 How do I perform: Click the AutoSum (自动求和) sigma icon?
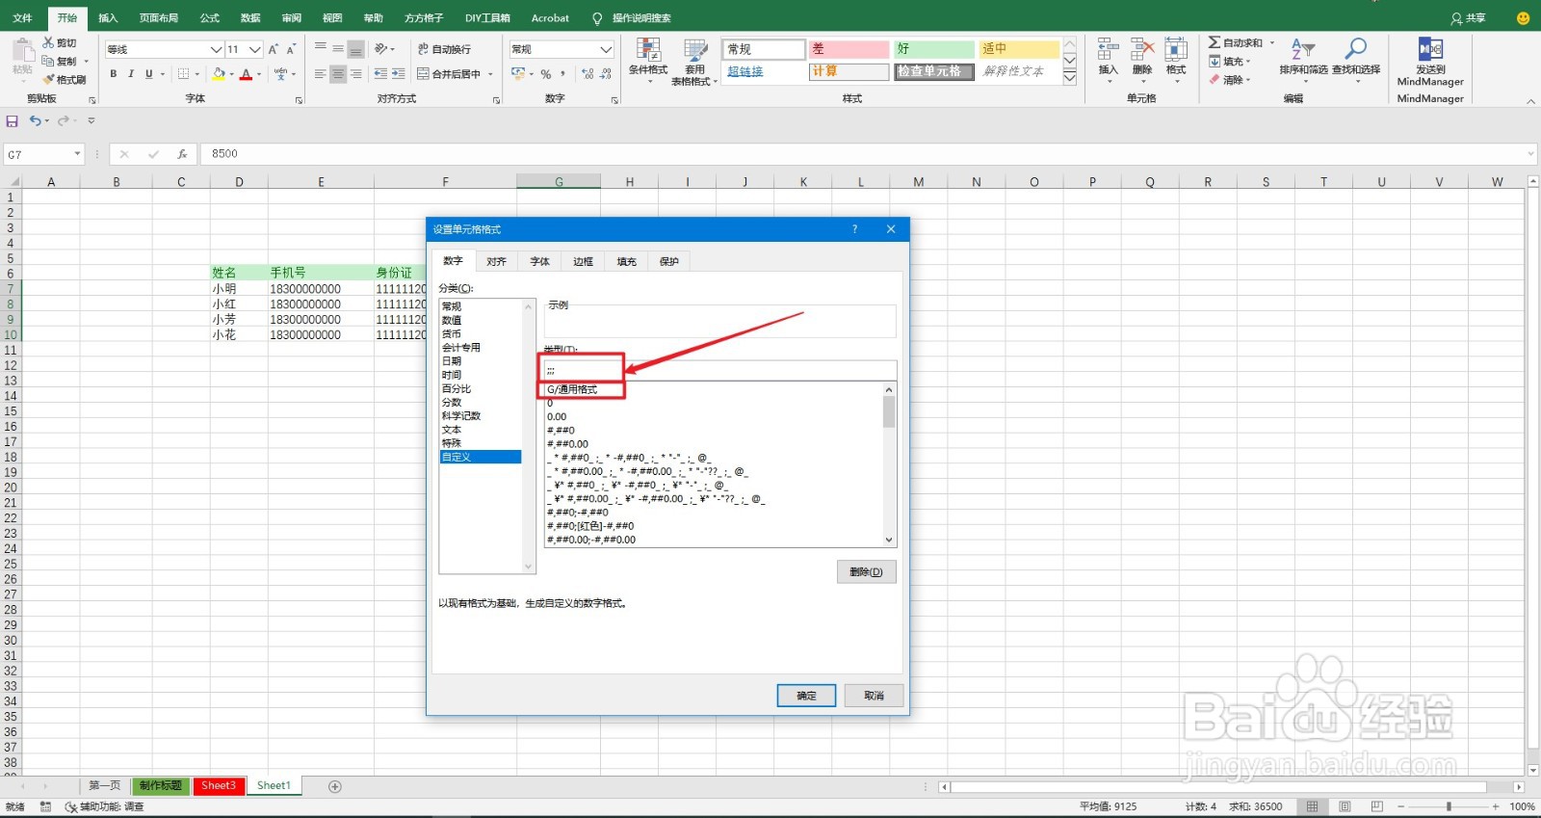[x=1215, y=42]
